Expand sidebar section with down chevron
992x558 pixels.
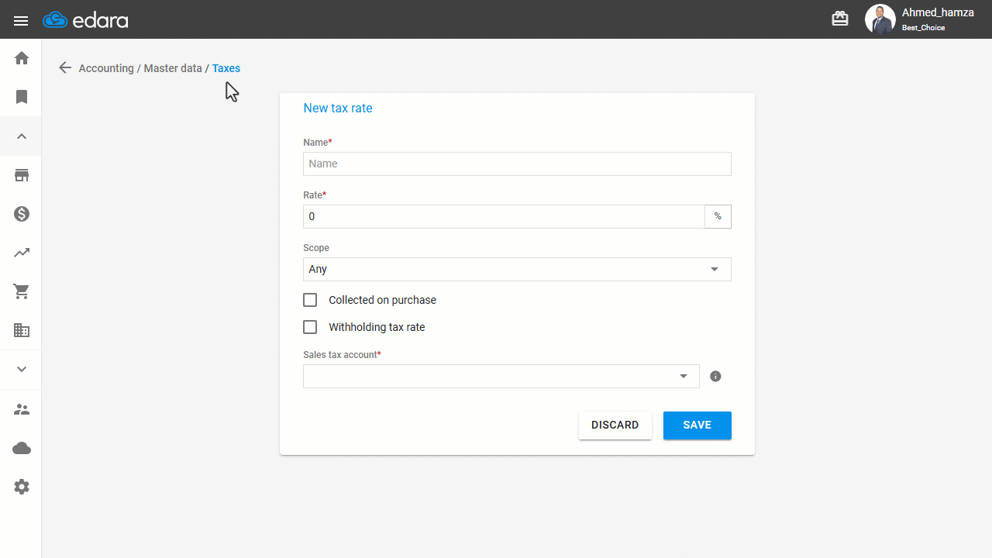[x=22, y=370]
